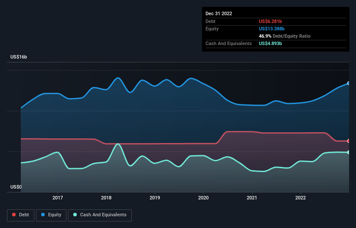
Task: Click the 2017 x-axis label
Action: [58, 198]
